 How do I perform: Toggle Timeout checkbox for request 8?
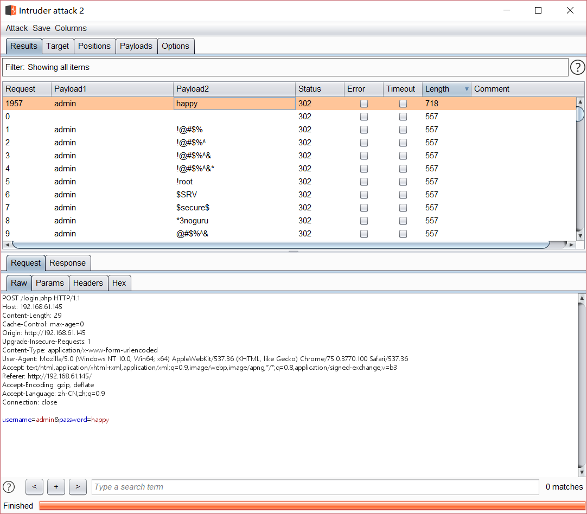click(x=403, y=221)
